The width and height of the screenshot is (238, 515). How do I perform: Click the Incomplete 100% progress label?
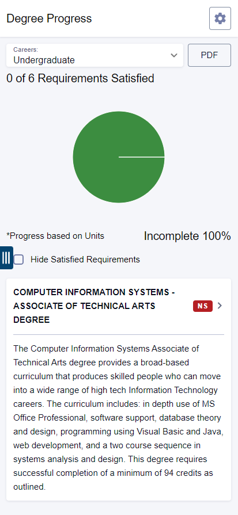pyautogui.click(x=187, y=236)
